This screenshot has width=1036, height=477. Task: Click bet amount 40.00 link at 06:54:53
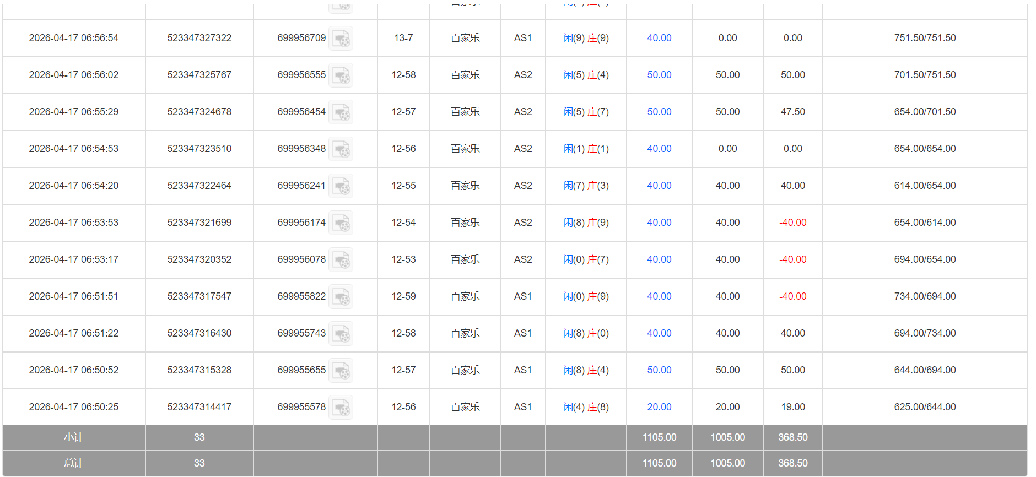[659, 149]
